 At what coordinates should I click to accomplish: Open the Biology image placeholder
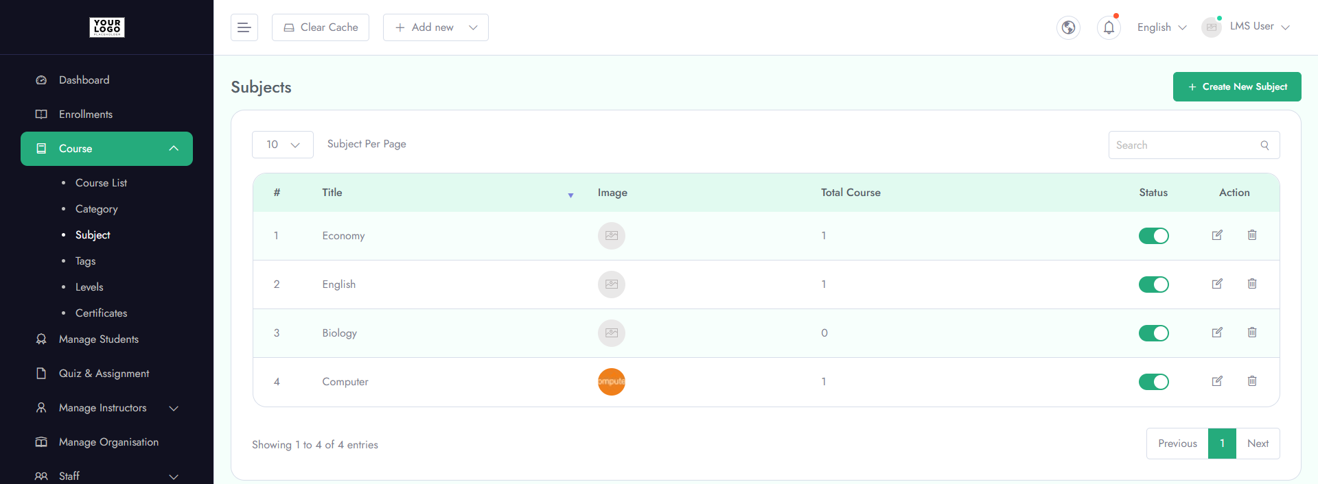[x=612, y=333]
